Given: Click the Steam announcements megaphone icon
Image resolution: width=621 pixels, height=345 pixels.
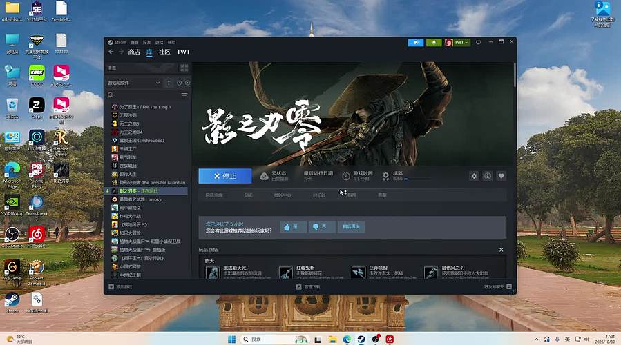Looking at the screenshot, I should click(416, 42).
